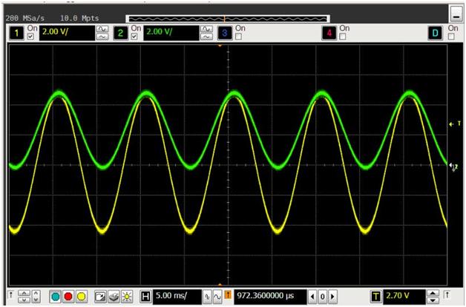Decrease channel 1 vertical scale with small wave icon
Screen dimensions: 466x307
point(102,37)
